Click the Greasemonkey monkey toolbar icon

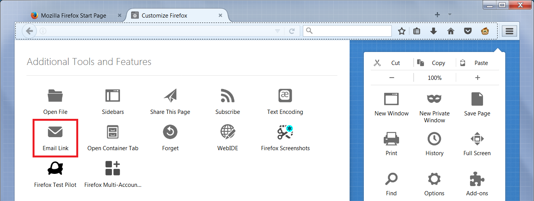pyautogui.click(x=485, y=31)
